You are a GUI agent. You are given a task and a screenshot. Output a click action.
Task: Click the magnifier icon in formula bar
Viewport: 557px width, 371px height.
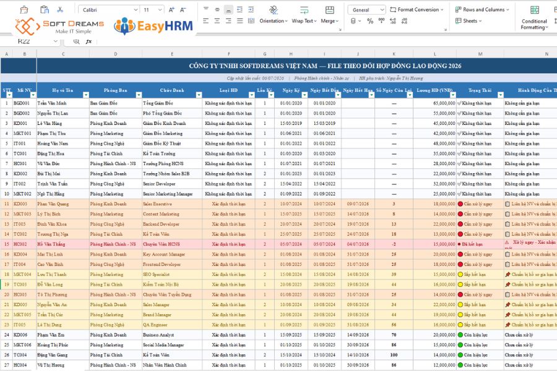tap(76, 41)
